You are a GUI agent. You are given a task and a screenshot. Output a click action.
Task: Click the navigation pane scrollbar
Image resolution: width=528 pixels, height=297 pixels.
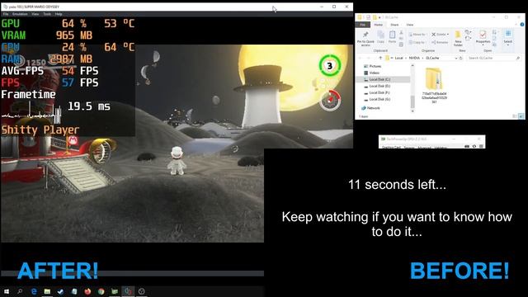[412, 101]
